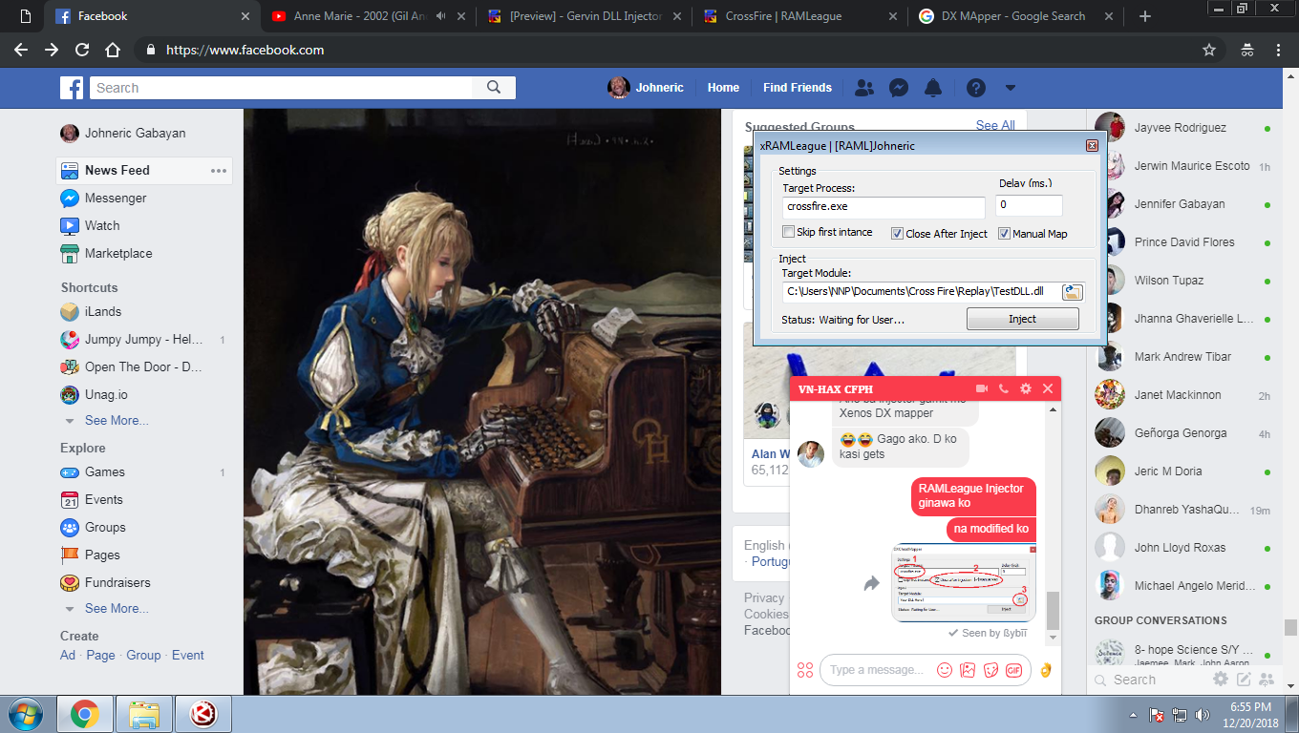Screen dimensions: 1299x733
Task: Switch to the CrossFire | RAMLeague tab
Action: pos(799,16)
